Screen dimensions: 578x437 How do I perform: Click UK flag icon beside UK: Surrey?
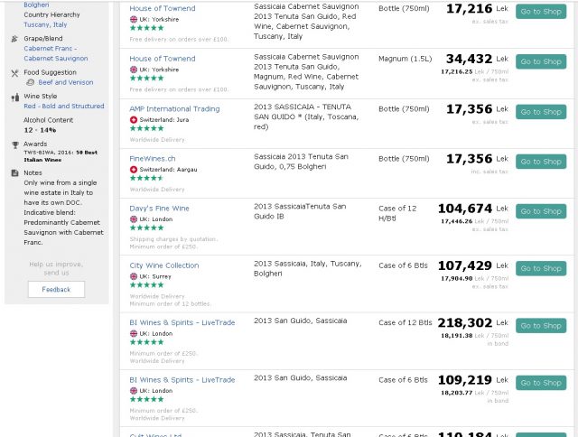(x=134, y=276)
